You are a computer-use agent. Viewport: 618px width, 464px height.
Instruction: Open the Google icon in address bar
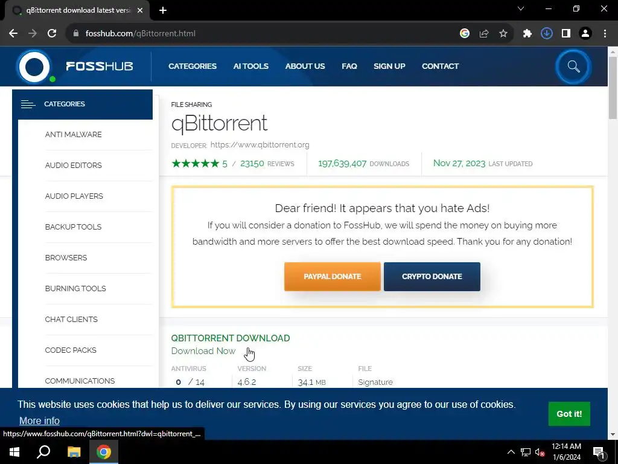(465, 34)
